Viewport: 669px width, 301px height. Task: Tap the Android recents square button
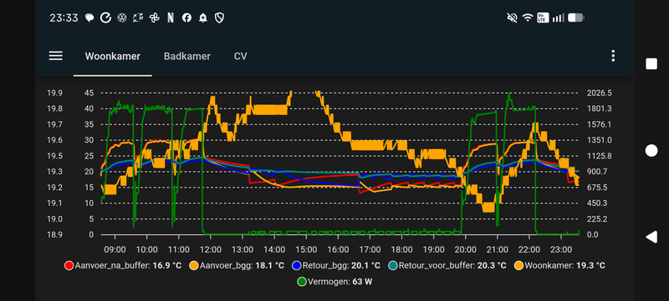651,63
